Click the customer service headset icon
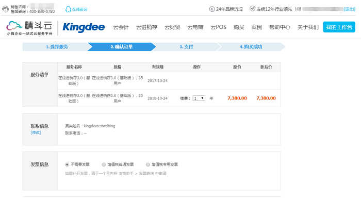Screen dimensions: 361x201 click(x=6, y=9)
